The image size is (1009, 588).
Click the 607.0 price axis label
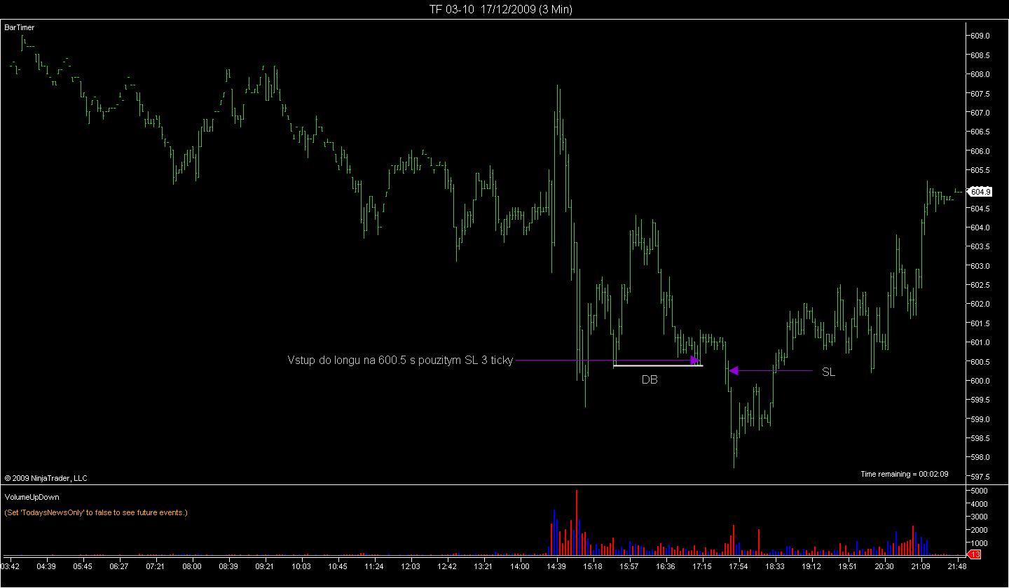[x=980, y=113]
